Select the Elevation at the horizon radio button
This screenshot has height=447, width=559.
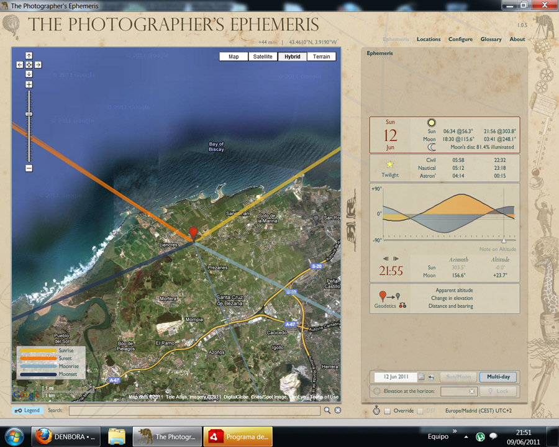(x=377, y=391)
